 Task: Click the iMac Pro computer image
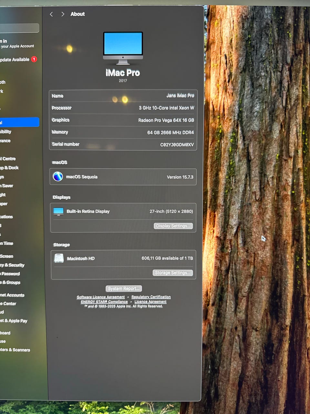pyautogui.click(x=123, y=48)
